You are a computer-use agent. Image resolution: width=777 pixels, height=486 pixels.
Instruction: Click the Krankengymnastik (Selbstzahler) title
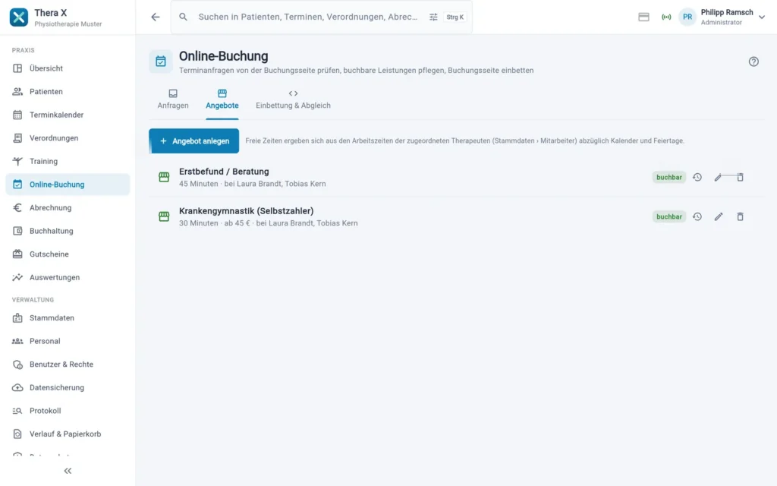(247, 211)
